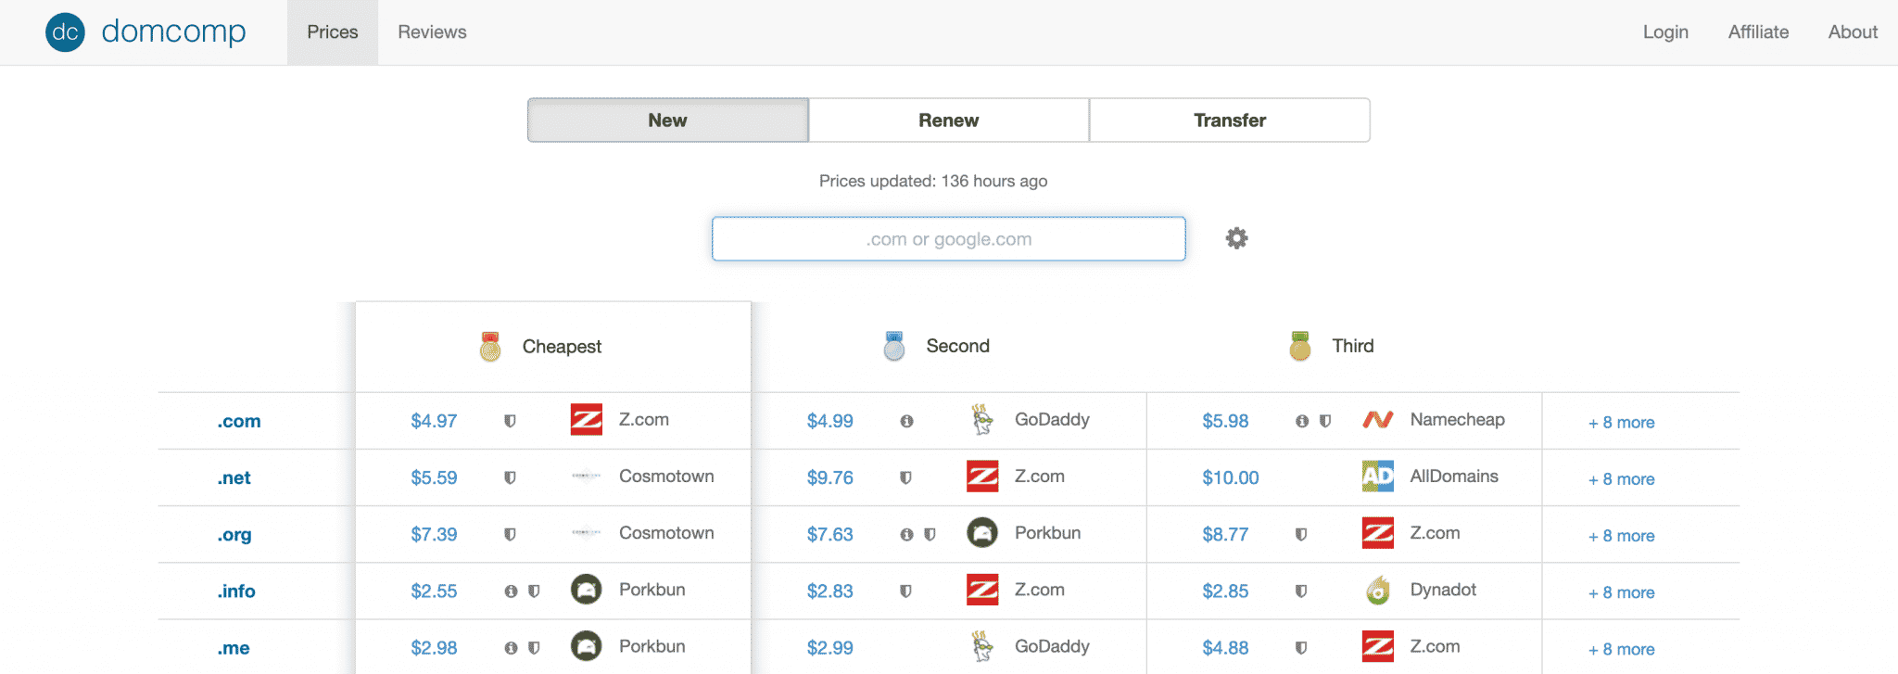
Task: Click Cosmotown logo in .net row
Action: [587, 477]
